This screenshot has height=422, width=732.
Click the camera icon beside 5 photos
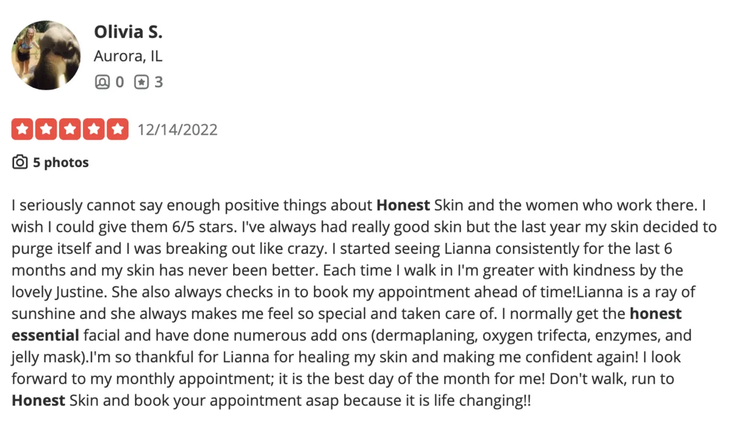point(20,162)
